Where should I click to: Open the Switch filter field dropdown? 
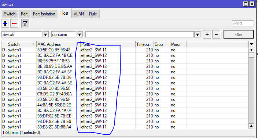pos(45,34)
